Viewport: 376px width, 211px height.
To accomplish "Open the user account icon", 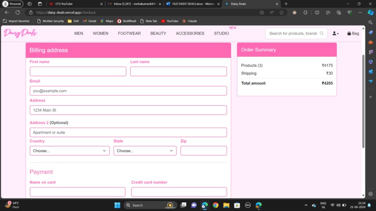I will click(335, 34).
